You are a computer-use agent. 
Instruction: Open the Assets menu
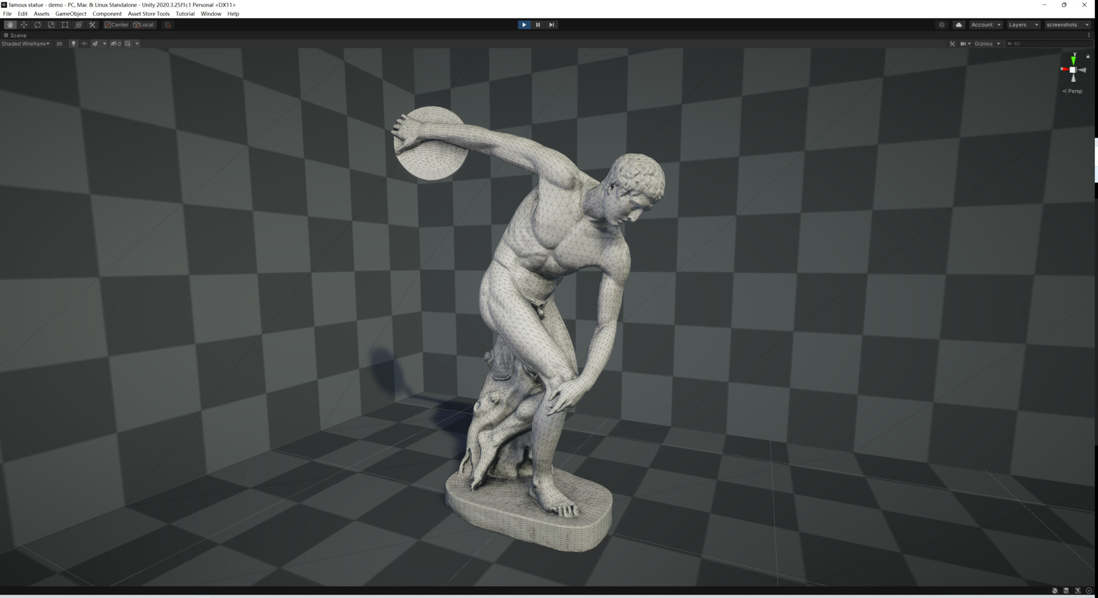[41, 13]
